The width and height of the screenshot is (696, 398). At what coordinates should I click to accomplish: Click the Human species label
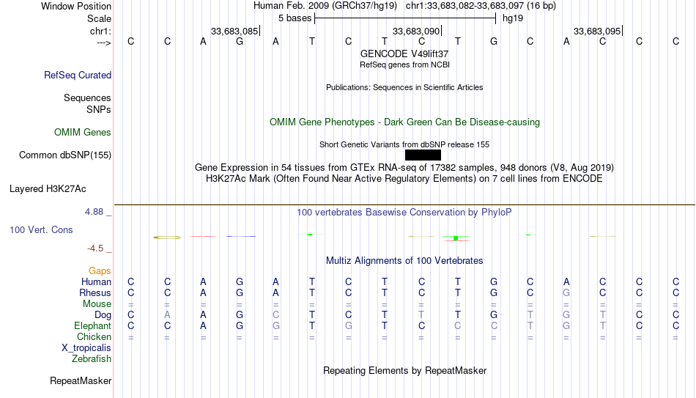(x=96, y=281)
